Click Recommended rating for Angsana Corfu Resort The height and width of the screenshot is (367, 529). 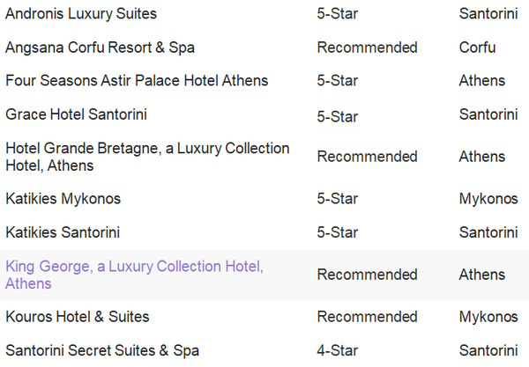tap(367, 48)
